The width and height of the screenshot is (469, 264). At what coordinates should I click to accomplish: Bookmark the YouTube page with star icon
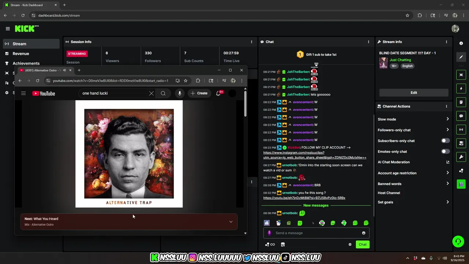click(x=186, y=81)
